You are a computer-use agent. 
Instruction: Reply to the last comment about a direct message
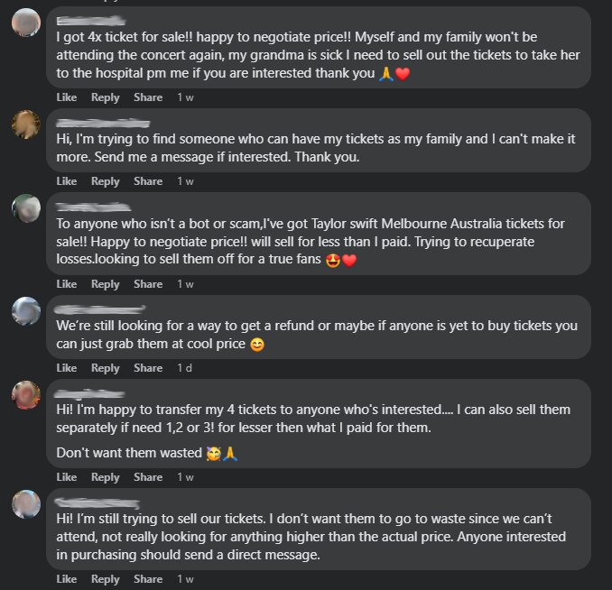(x=105, y=579)
